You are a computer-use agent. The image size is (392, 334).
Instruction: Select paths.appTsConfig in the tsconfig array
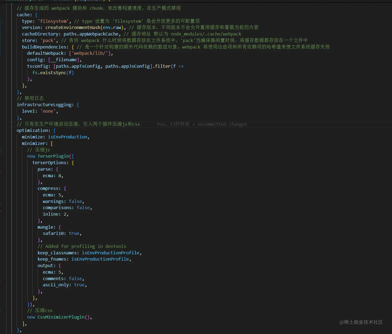click(78, 66)
